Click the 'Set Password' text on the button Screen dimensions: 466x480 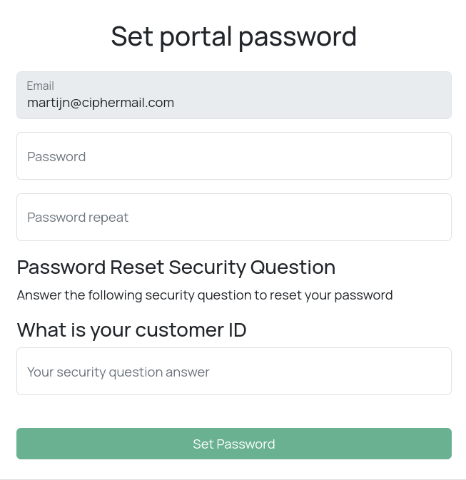[233, 444]
